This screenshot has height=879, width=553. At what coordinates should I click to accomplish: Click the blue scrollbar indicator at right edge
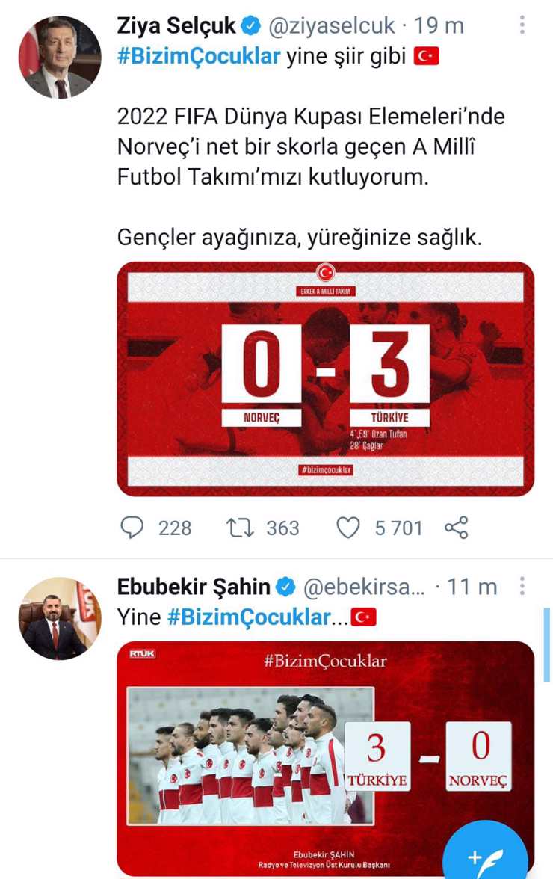pyautogui.click(x=548, y=644)
